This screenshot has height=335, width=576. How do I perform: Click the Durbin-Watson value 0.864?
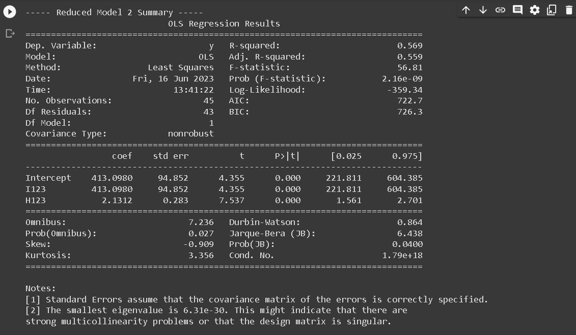coord(409,222)
